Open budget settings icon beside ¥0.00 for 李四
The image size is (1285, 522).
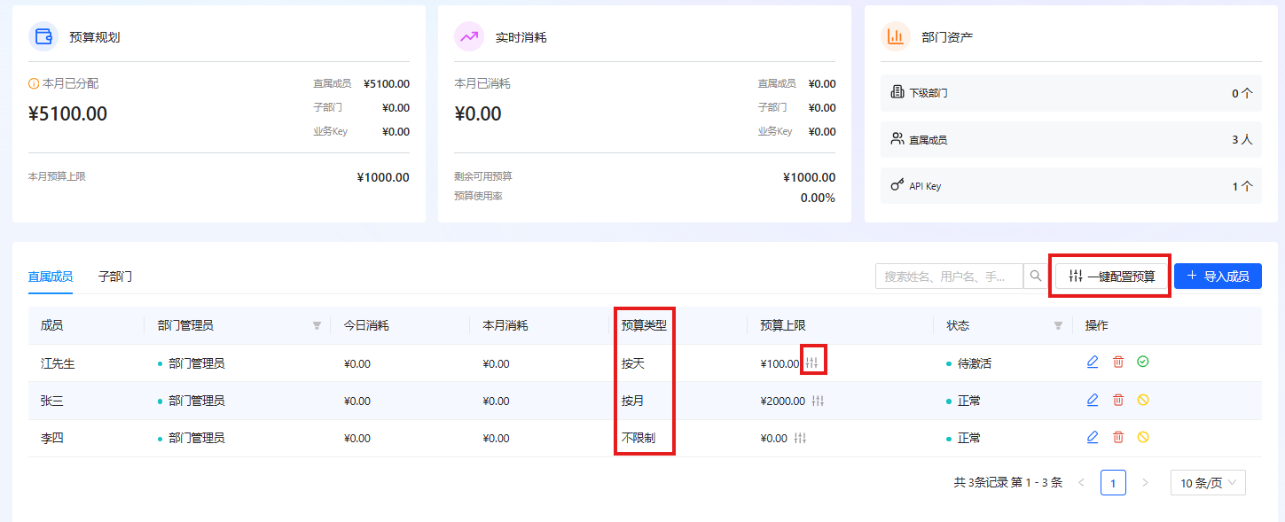tap(800, 438)
